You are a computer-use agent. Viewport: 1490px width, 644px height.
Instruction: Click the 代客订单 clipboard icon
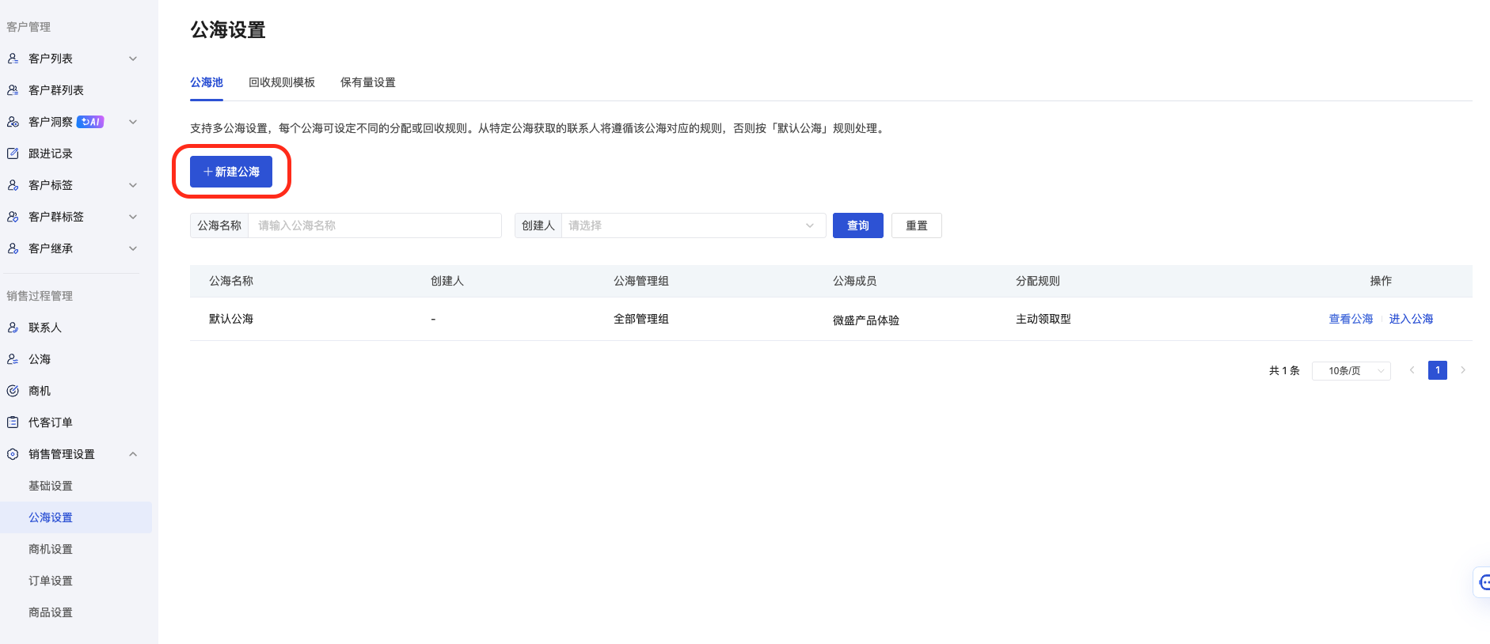coord(13,422)
